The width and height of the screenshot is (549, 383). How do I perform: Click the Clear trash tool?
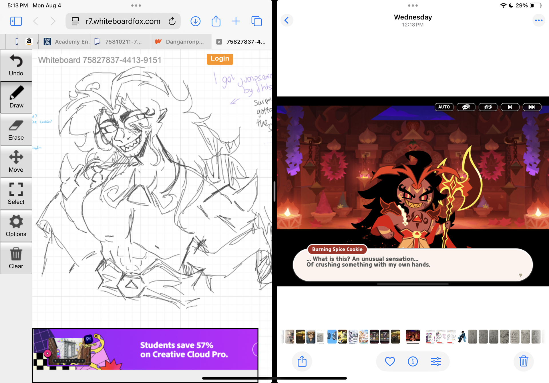[x=16, y=258]
